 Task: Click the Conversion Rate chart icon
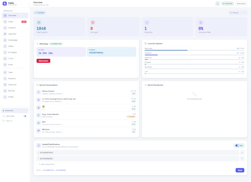click(x=200, y=22)
